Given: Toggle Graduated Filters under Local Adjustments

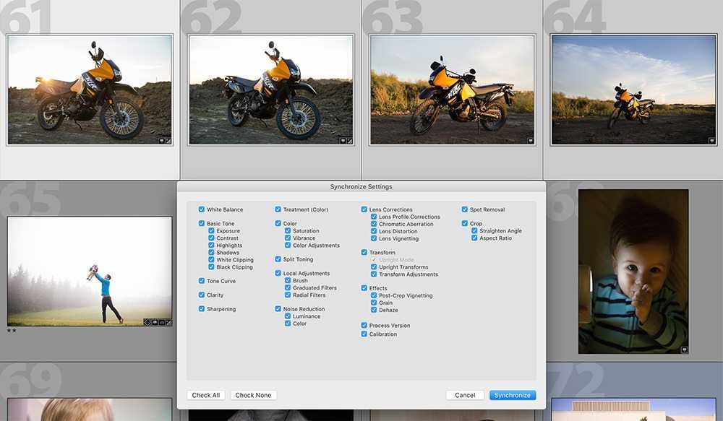Looking at the screenshot, I should (288, 288).
